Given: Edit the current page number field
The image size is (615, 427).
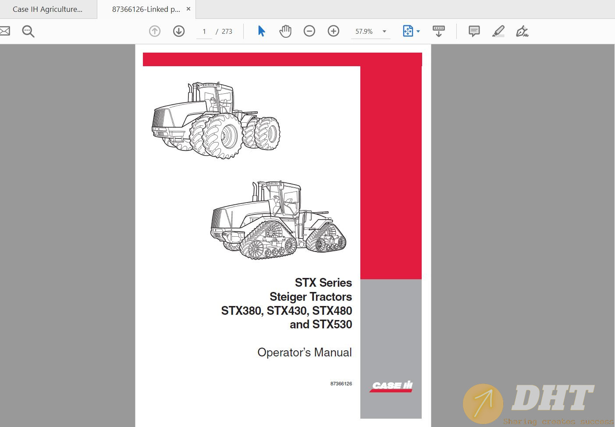Looking at the screenshot, I should click(204, 32).
